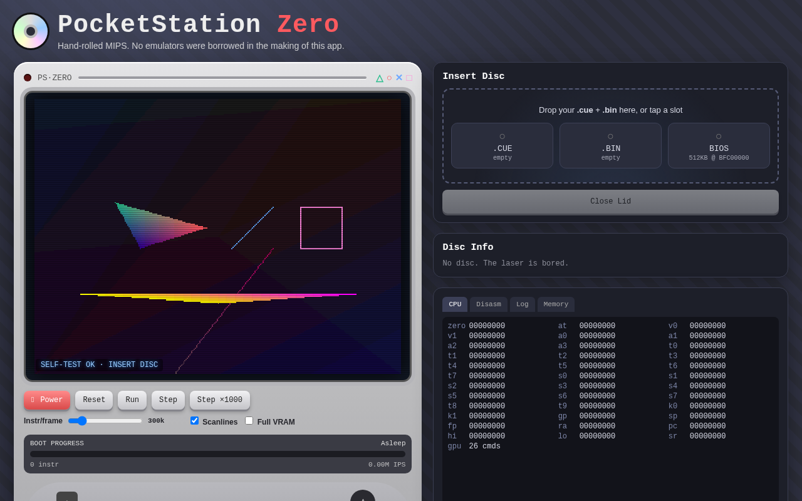Image resolution: width=802 pixels, height=501 pixels.
Task: Enable the Full VRAM checkbox
Action: coord(249,421)
